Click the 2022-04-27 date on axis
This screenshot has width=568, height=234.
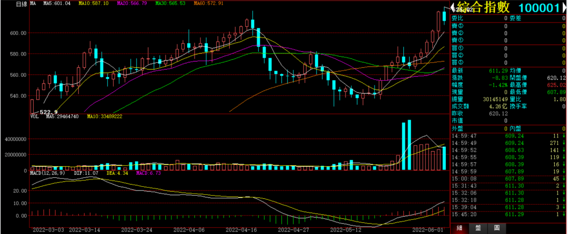click(x=293, y=230)
